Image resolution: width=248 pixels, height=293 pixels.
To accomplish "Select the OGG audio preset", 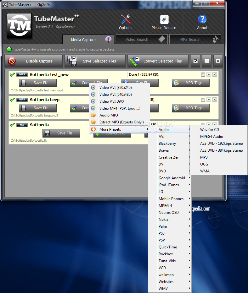I will [219, 164].
